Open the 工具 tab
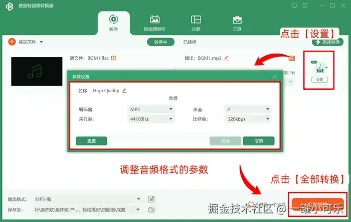Image resolution: width=351 pixels, height=222 pixels. (237, 23)
